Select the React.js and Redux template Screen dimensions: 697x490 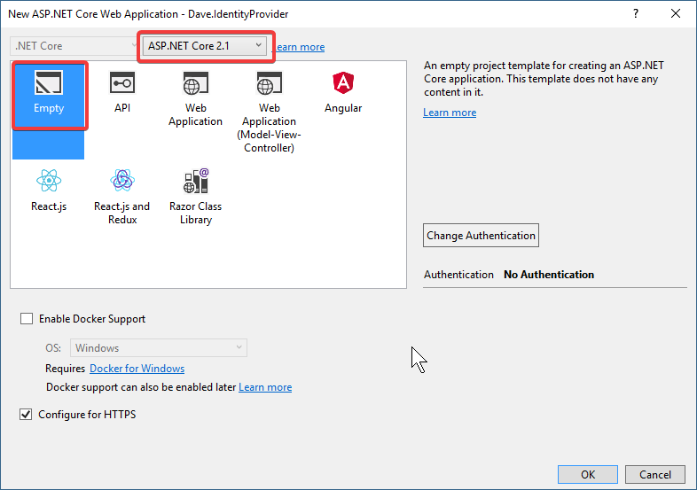[122, 197]
